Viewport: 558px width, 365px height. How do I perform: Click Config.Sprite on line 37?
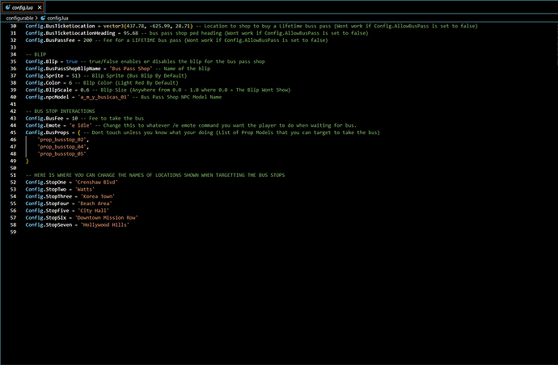coord(44,76)
